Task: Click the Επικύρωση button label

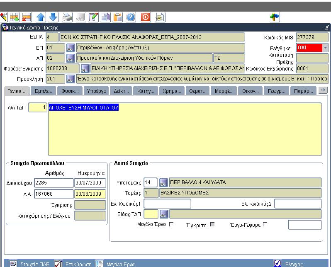Action: [78, 264]
